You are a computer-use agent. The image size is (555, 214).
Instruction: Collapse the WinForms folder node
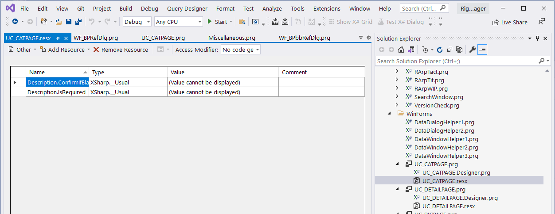[x=390, y=114]
